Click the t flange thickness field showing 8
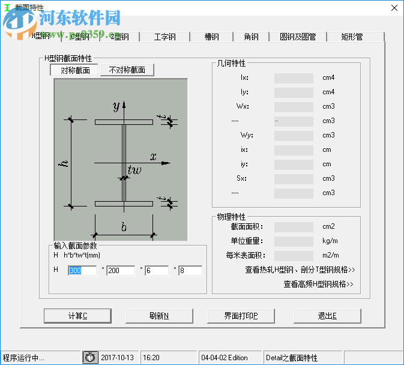The width and height of the screenshot is (404, 365). (190, 271)
